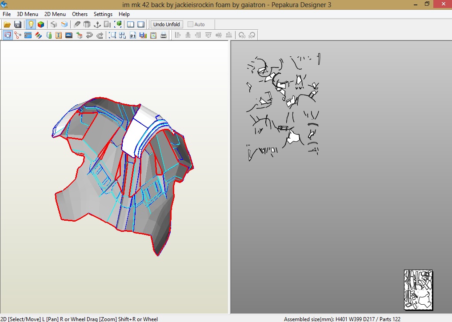Open the 2D Menu
Viewport: 452px width, 322px height.
(55, 14)
